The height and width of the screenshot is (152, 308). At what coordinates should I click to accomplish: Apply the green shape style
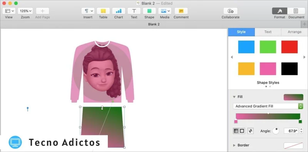[268, 47]
